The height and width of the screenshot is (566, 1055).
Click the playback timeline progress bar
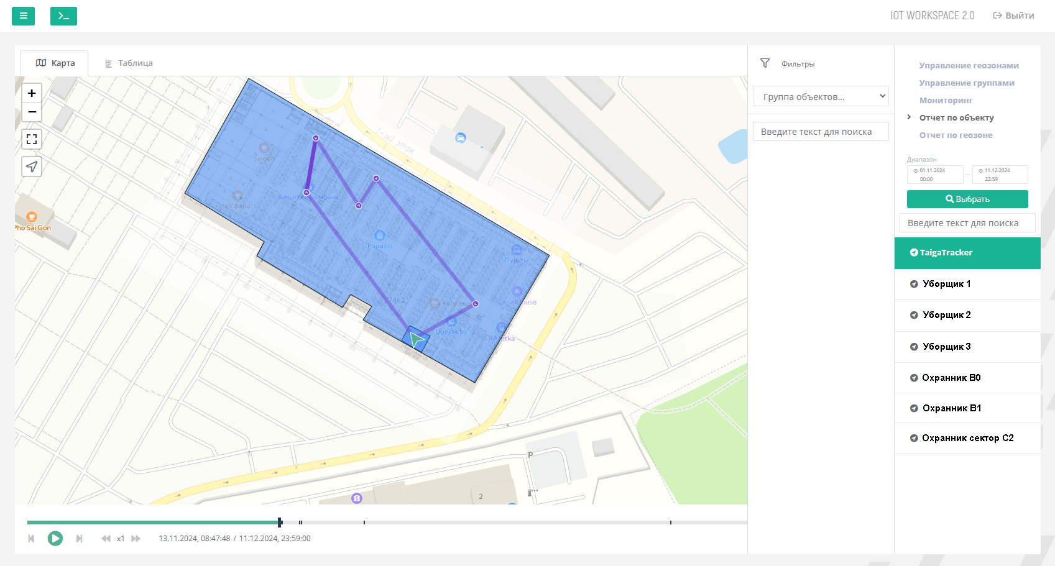387,523
